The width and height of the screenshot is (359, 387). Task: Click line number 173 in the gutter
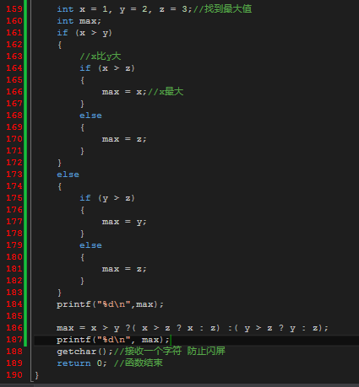click(x=14, y=175)
